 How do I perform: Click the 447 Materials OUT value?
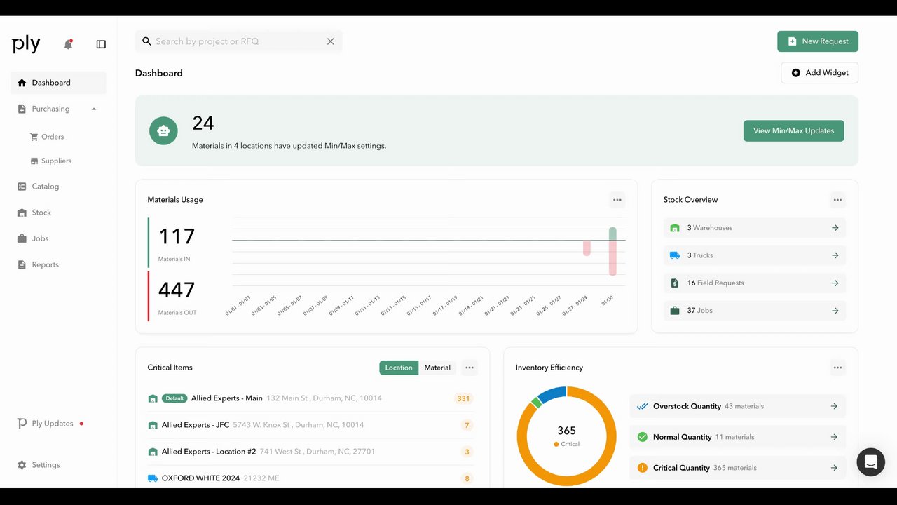177,290
